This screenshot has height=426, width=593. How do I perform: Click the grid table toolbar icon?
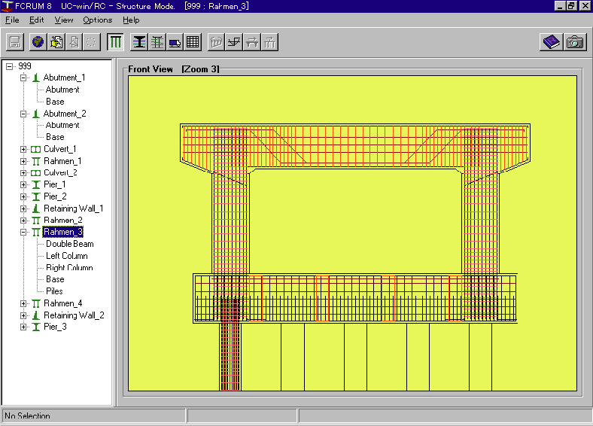pyautogui.click(x=193, y=42)
